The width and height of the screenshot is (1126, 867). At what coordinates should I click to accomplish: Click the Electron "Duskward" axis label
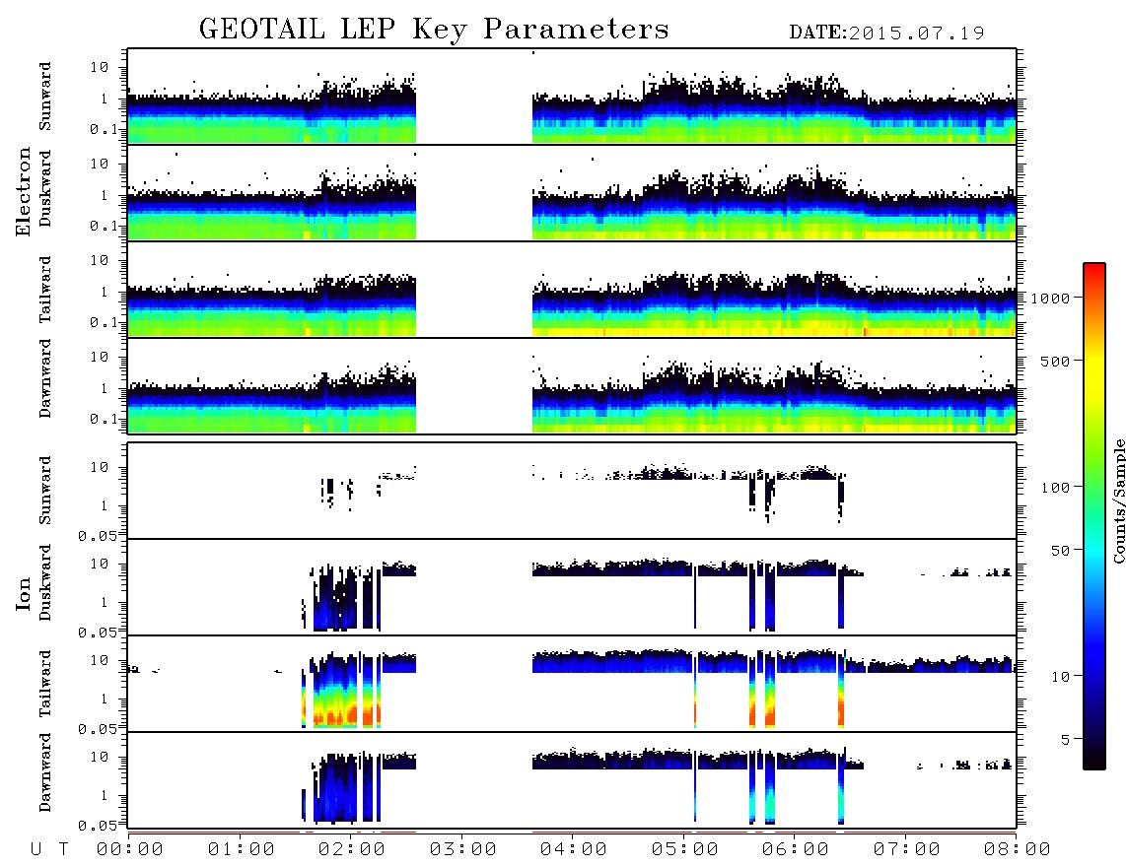(x=45, y=189)
